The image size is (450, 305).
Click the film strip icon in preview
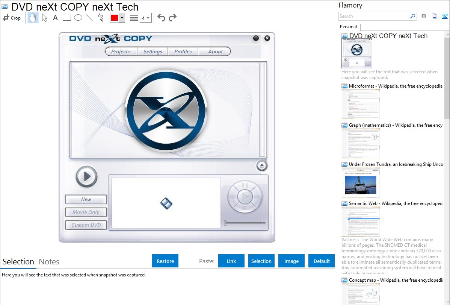click(x=166, y=203)
